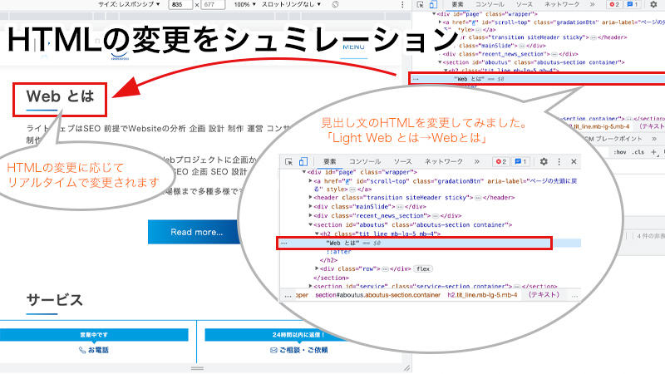Select the ::after pseudo-element row
This screenshot has height=374, width=665.
point(338,252)
